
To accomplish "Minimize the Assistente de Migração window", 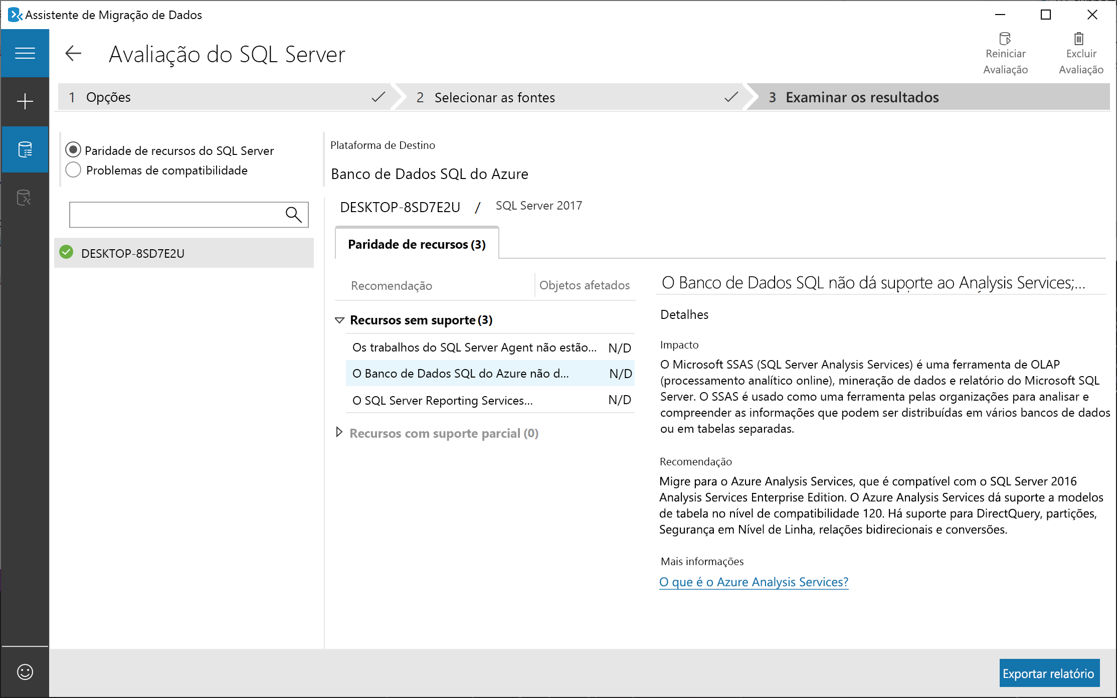I will coord(1000,15).
